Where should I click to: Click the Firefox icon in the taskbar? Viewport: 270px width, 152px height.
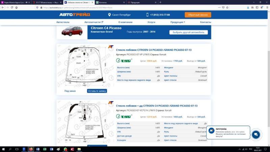click(x=31, y=149)
